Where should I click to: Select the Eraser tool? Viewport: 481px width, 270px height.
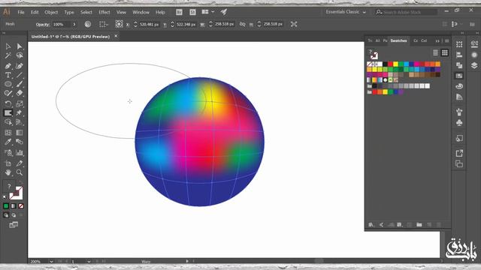20,93
